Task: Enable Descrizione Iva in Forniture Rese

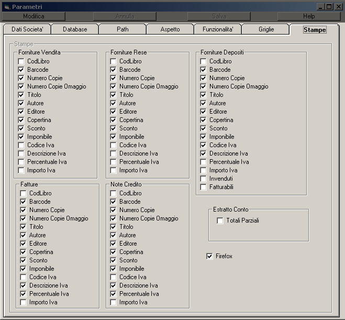Action: (113, 153)
